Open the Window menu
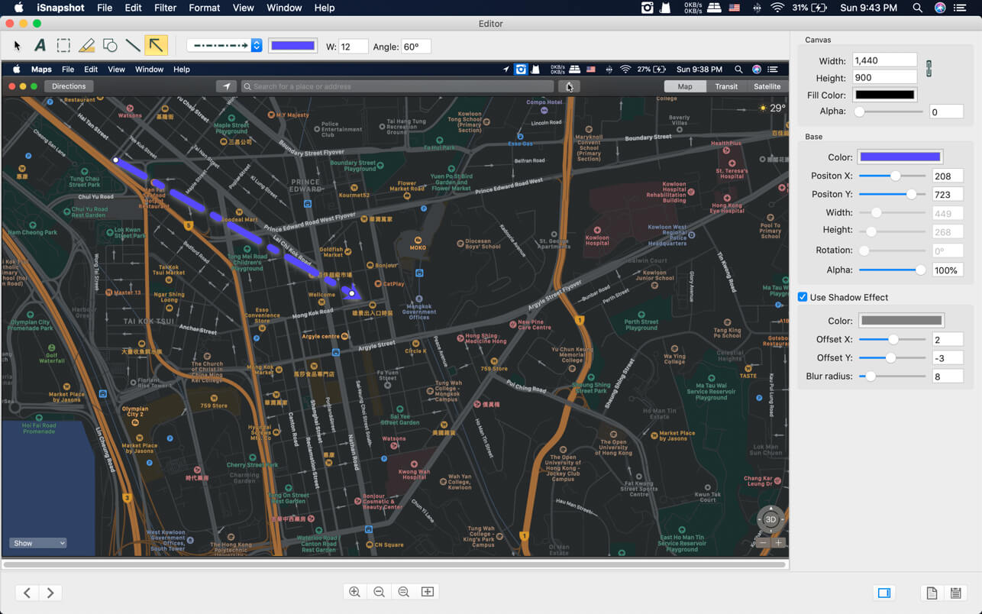 (x=284, y=8)
